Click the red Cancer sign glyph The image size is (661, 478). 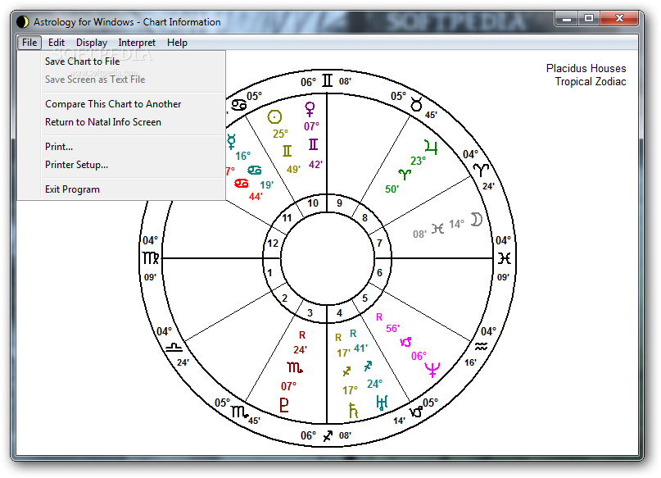pos(241,184)
